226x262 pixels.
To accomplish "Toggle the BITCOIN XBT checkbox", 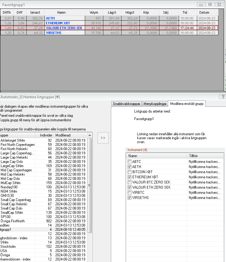I will pos(130,172).
